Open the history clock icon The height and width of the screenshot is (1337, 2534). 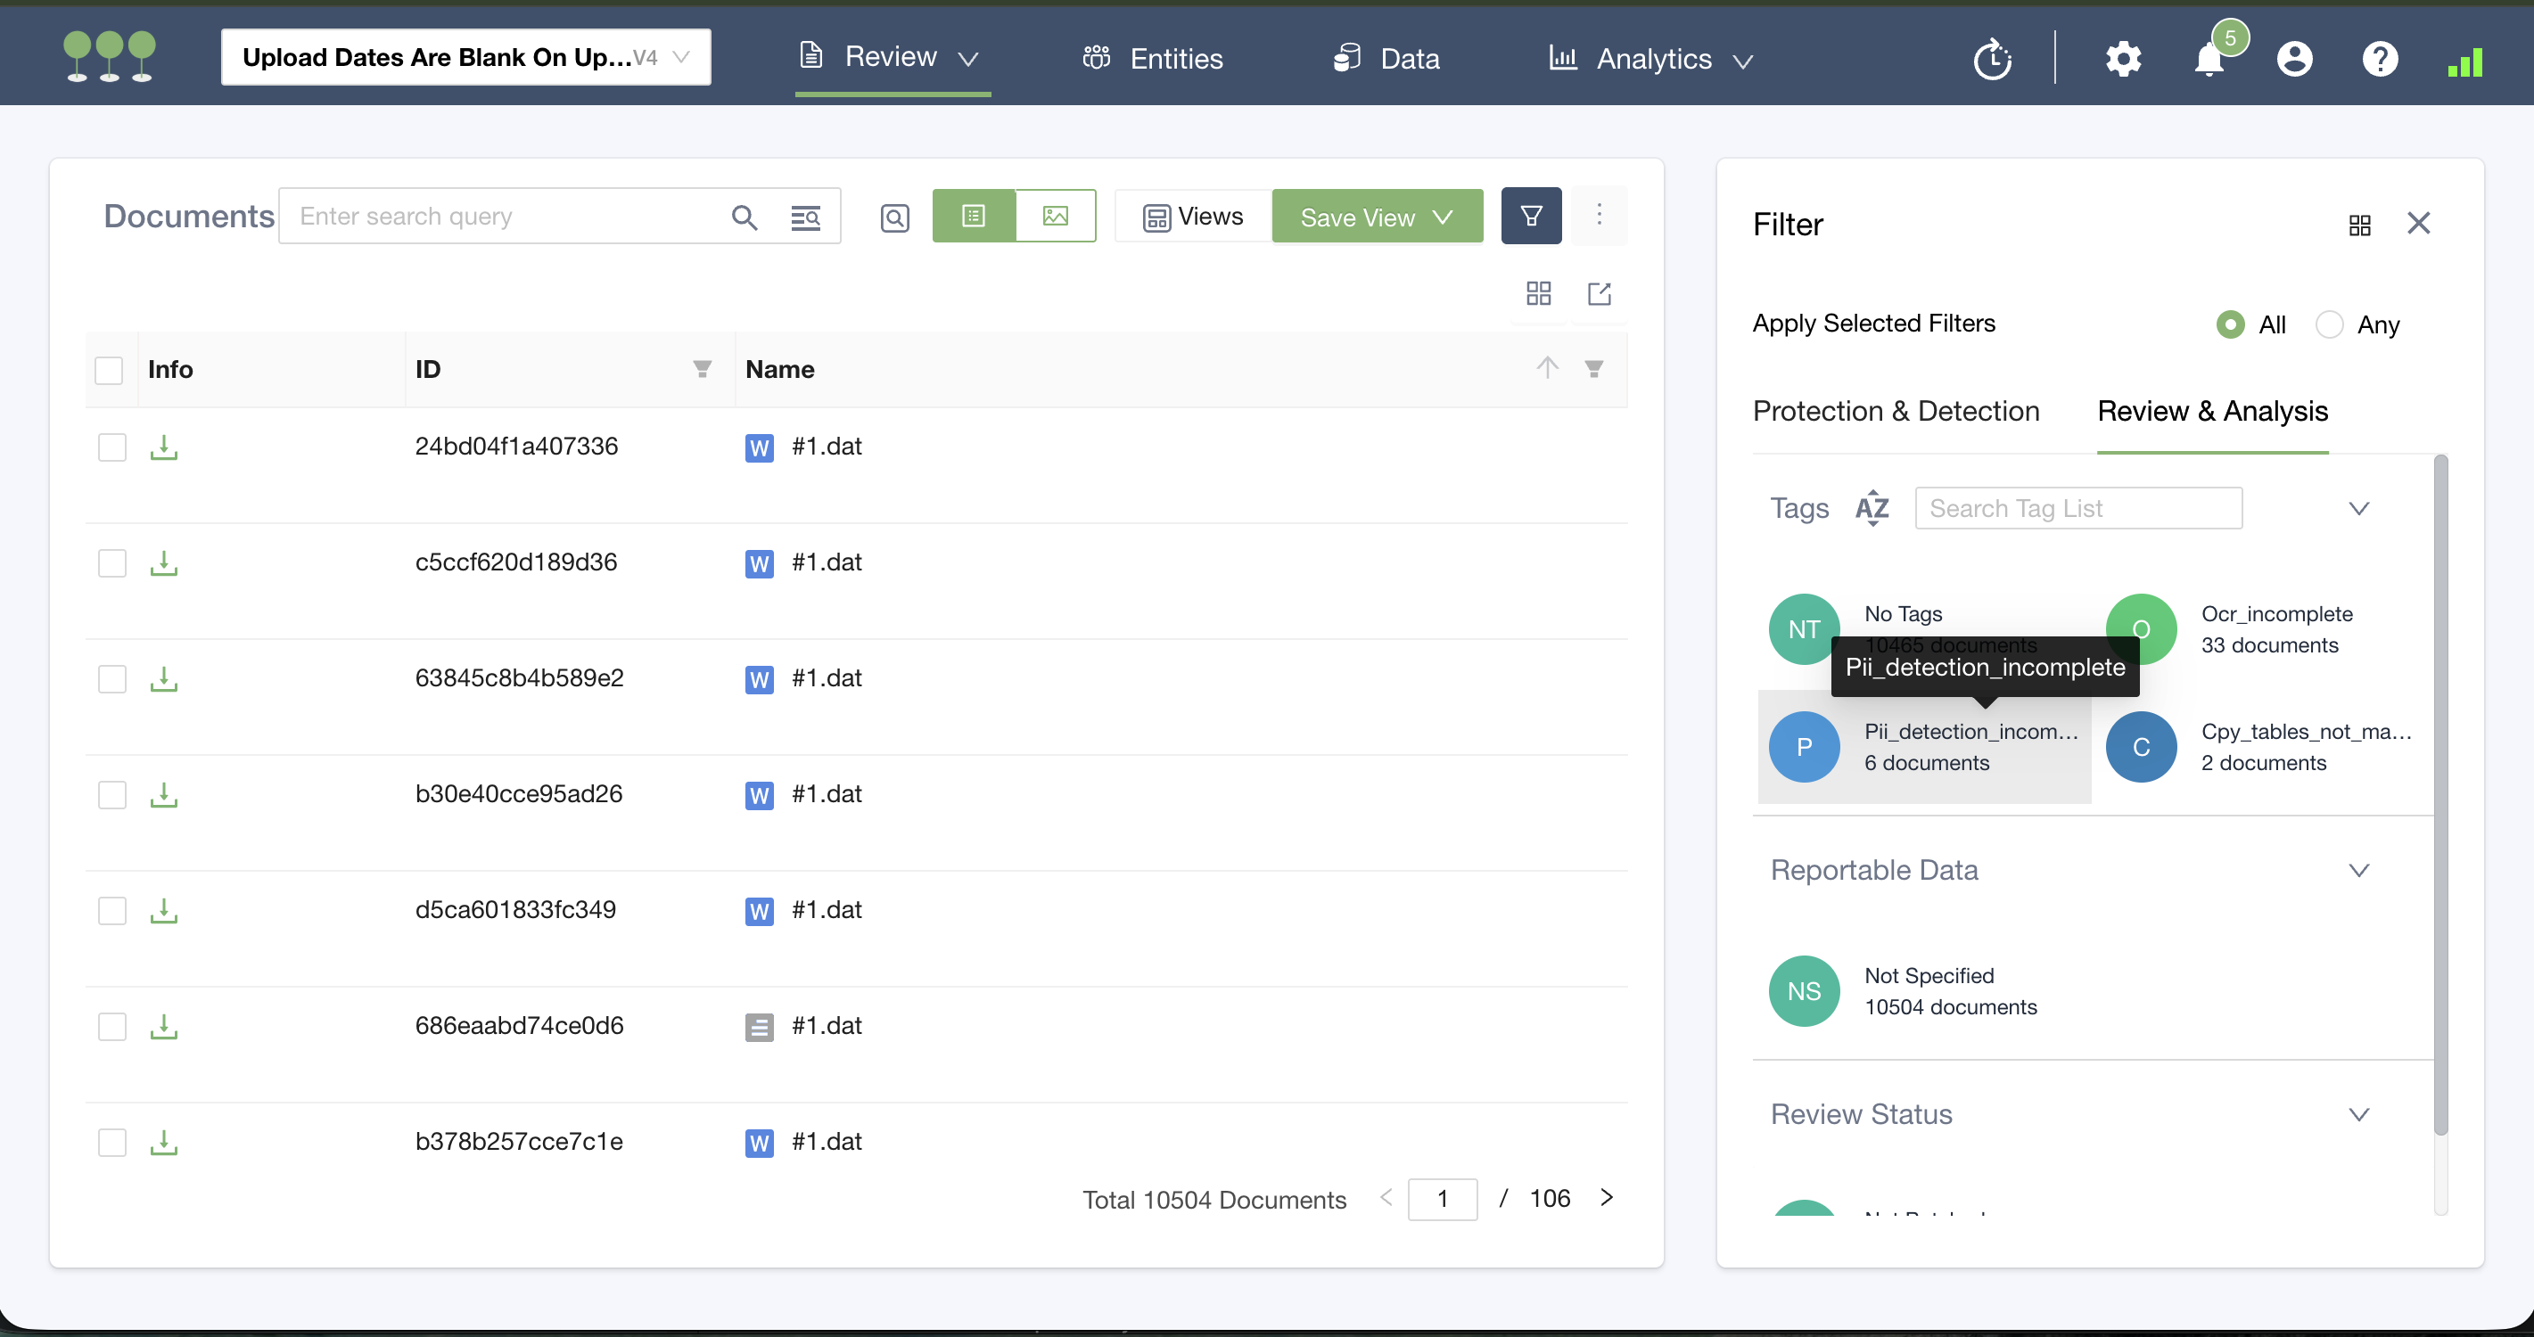pos(1992,60)
